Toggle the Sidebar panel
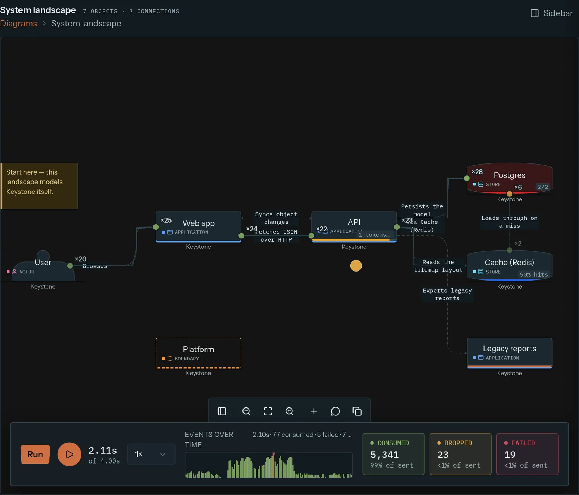This screenshot has width=579, height=495. tap(551, 13)
